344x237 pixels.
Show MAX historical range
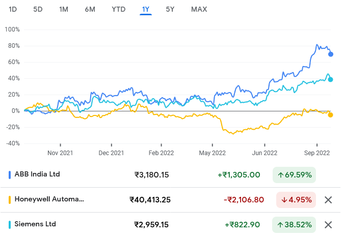pyautogui.click(x=199, y=9)
